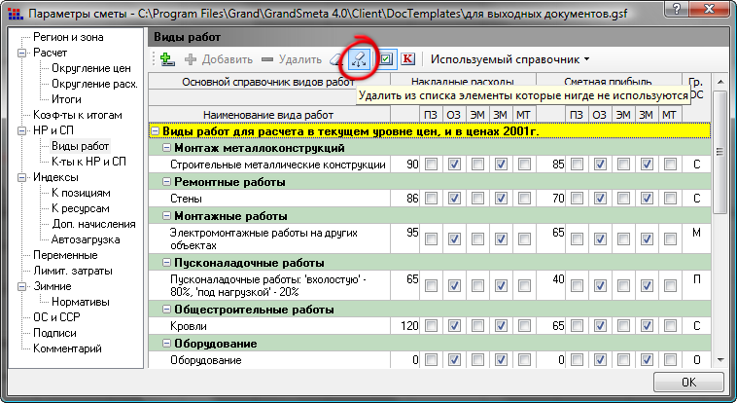Click the table scrollbar down arrow

coord(720,360)
